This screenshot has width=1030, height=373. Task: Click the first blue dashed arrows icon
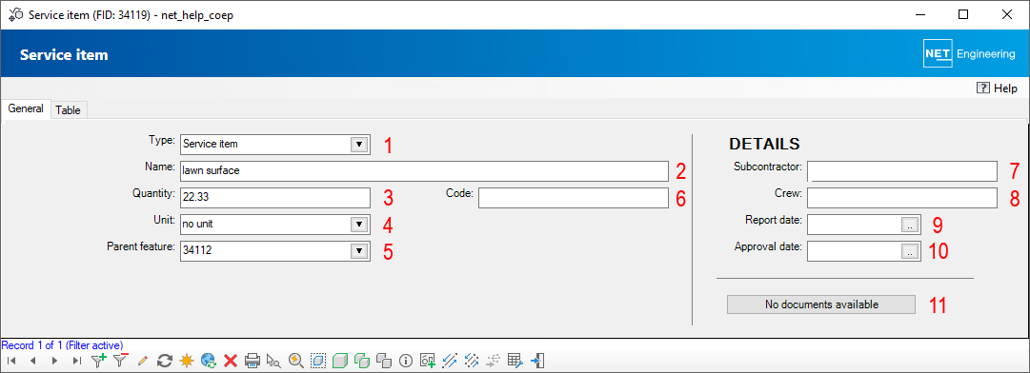(450, 360)
